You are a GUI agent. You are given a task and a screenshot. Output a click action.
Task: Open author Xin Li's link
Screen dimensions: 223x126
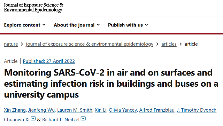101,110
